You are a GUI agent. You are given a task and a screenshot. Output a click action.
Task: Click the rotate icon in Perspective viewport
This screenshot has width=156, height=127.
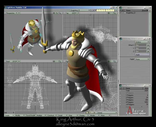[x=57, y=13]
